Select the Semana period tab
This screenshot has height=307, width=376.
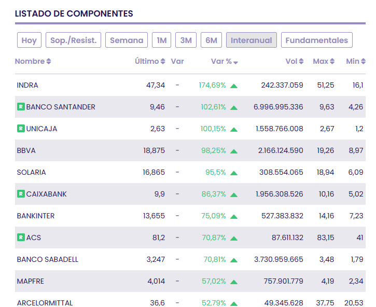pos(127,40)
